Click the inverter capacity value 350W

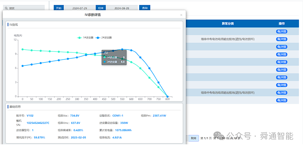tap(124, 123)
